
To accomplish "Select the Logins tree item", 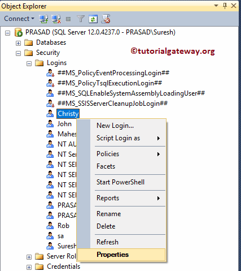I will [56, 63].
